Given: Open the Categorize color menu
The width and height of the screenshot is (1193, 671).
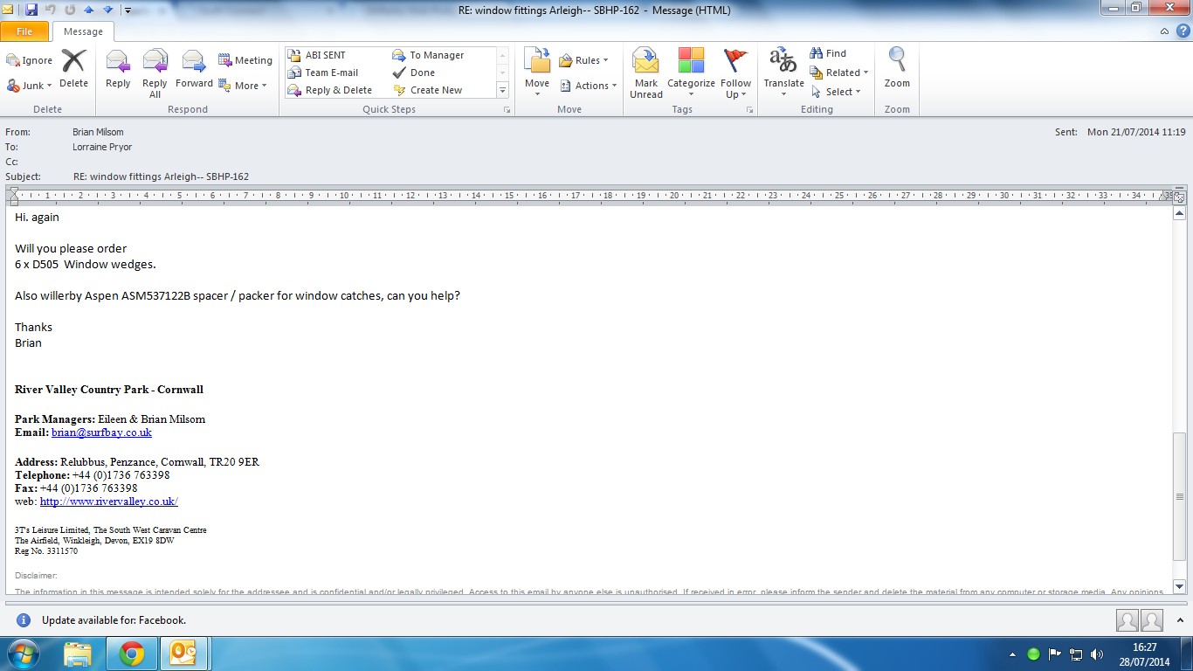Looking at the screenshot, I should (691, 73).
